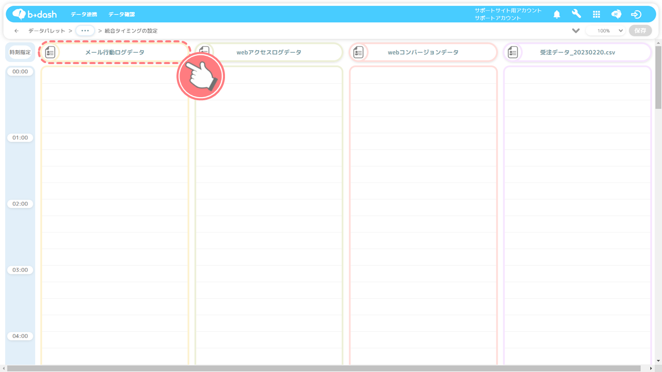The width and height of the screenshot is (662, 372).
Task: Click the webコンバージョンデータ file icon
Action: (358, 52)
